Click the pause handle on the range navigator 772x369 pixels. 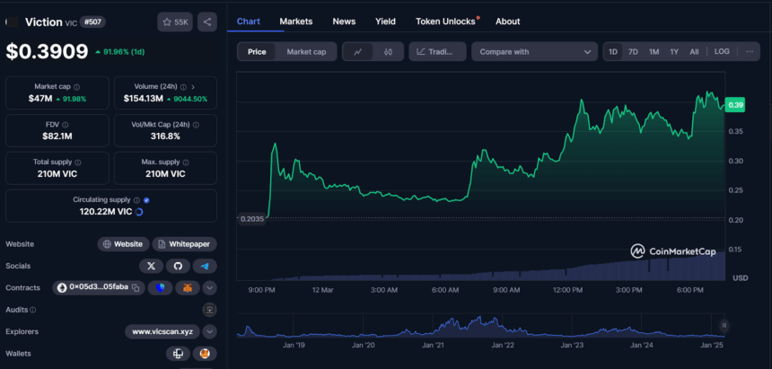pyautogui.click(x=724, y=325)
